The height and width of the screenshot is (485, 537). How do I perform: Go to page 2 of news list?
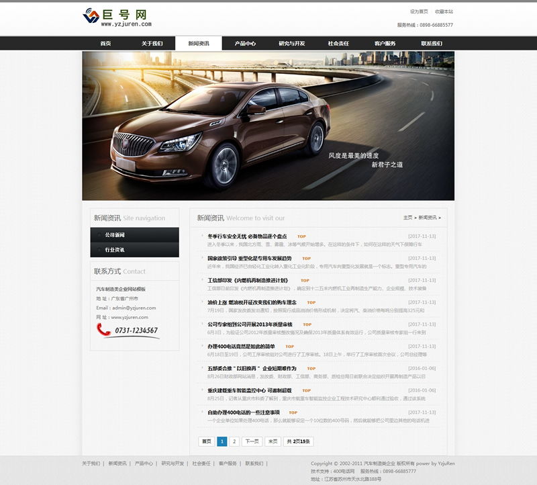pos(234,441)
